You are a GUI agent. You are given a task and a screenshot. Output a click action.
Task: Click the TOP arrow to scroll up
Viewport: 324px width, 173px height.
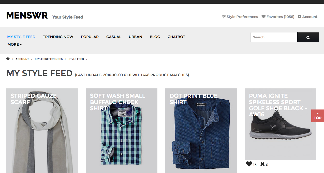click(x=317, y=116)
